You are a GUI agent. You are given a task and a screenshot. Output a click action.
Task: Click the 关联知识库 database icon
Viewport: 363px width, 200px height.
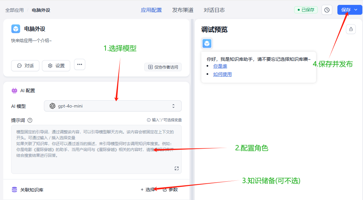(x=14, y=190)
